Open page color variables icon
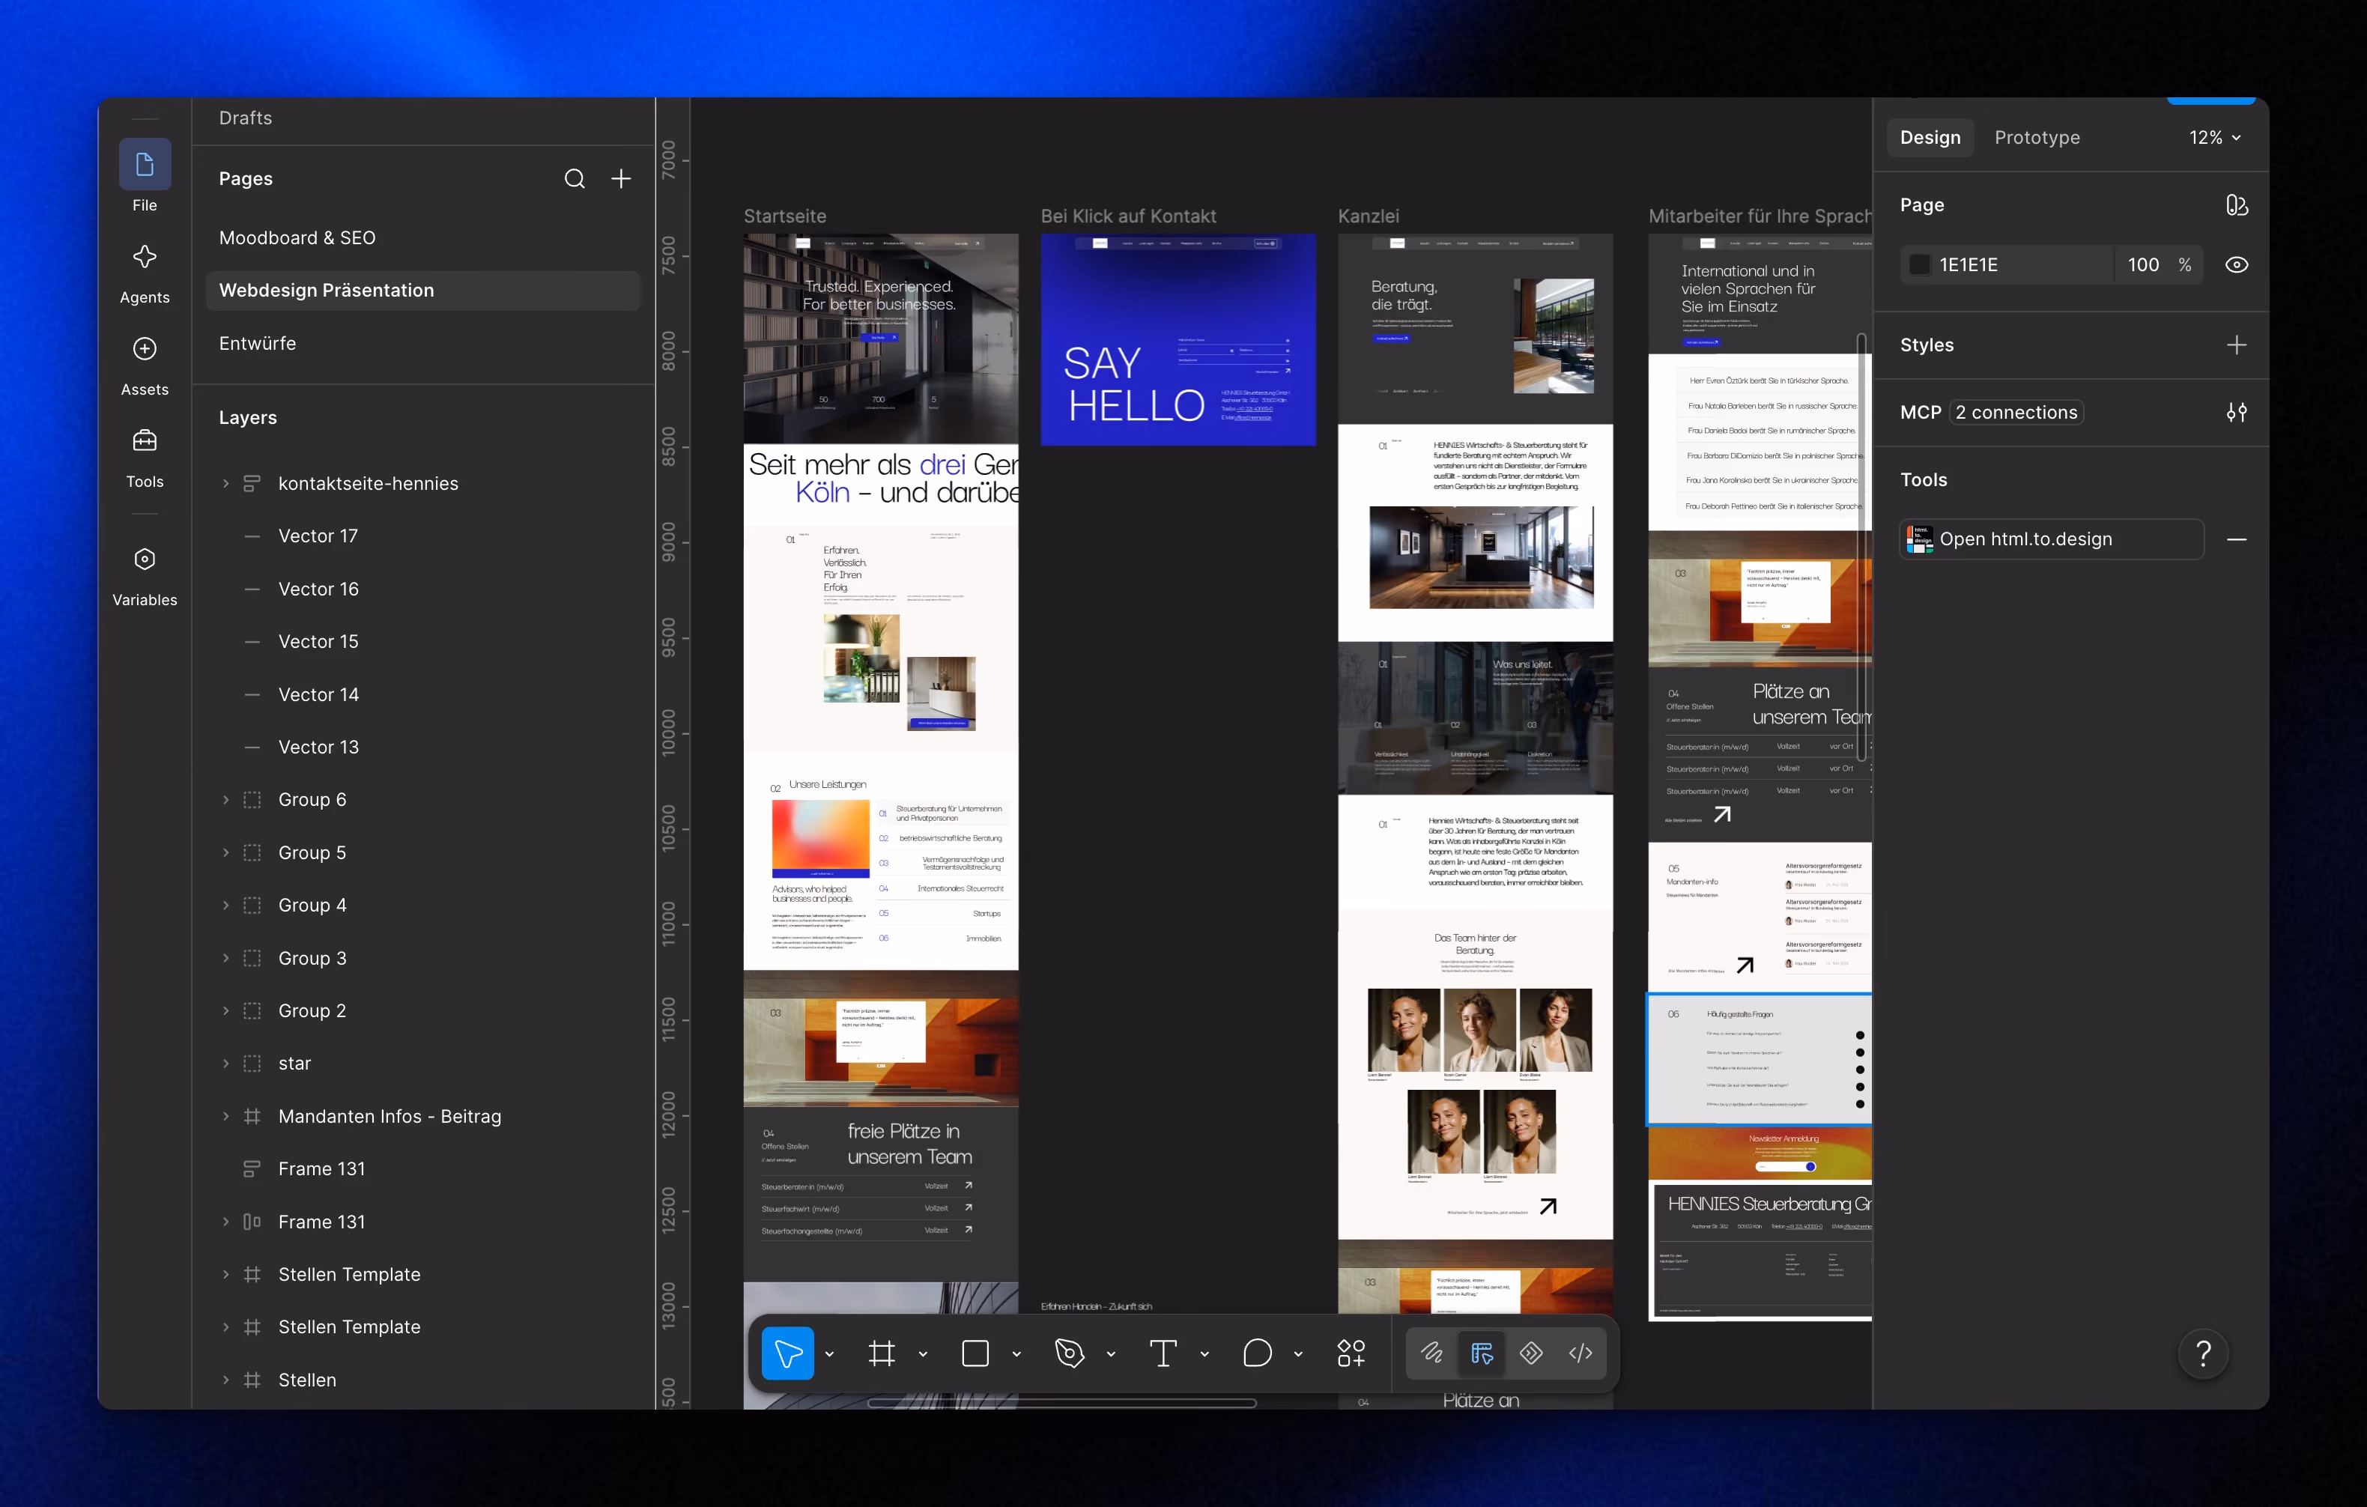 click(x=2236, y=205)
